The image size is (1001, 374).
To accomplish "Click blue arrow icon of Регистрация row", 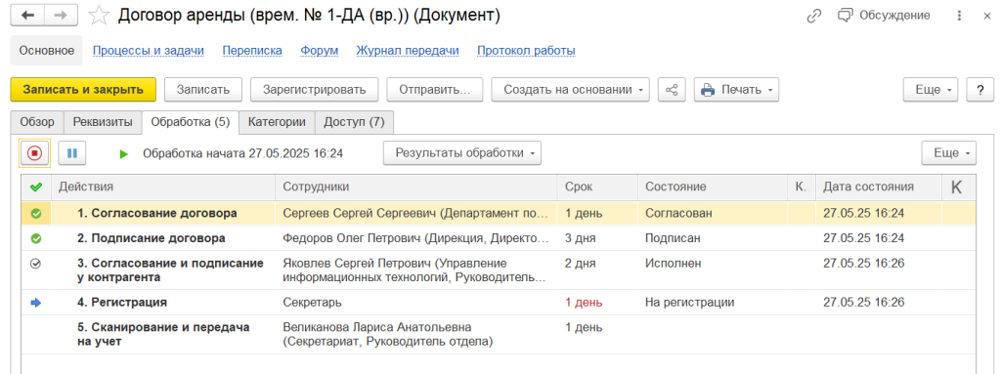I will pyautogui.click(x=36, y=303).
